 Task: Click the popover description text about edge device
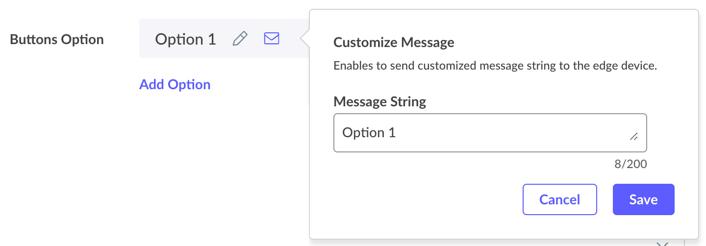pos(495,66)
